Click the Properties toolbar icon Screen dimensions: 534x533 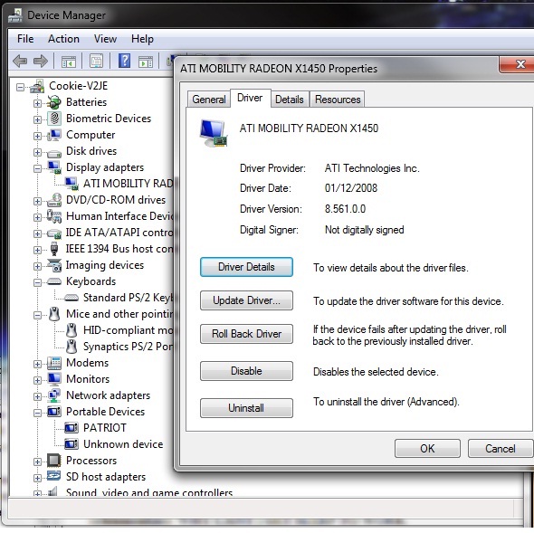(x=96, y=62)
